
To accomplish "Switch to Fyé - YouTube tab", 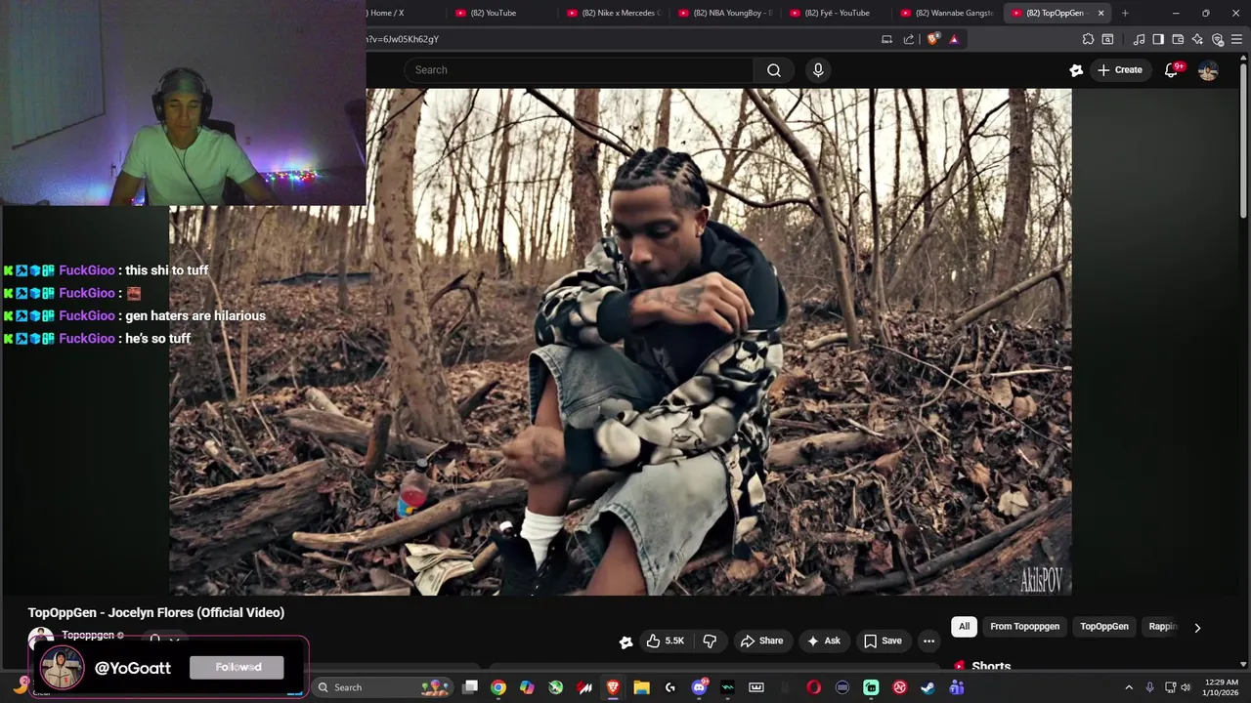I will pos(838,13).
